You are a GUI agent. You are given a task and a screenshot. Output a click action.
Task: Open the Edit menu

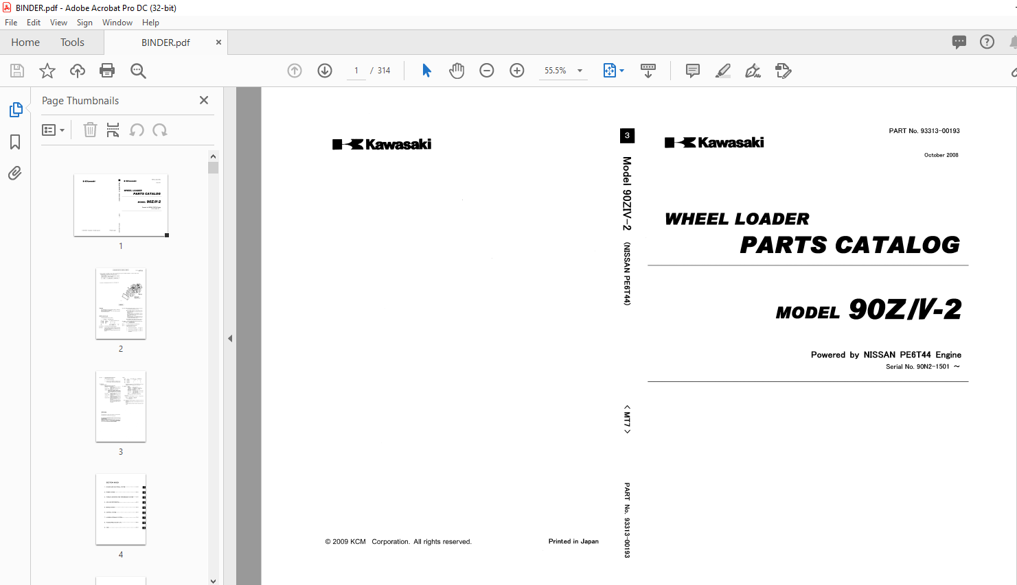coord(34,23)
